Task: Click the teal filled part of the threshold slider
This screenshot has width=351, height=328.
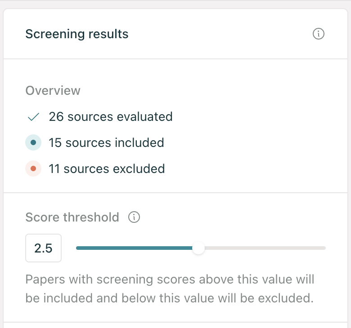Action: (134, 248)
